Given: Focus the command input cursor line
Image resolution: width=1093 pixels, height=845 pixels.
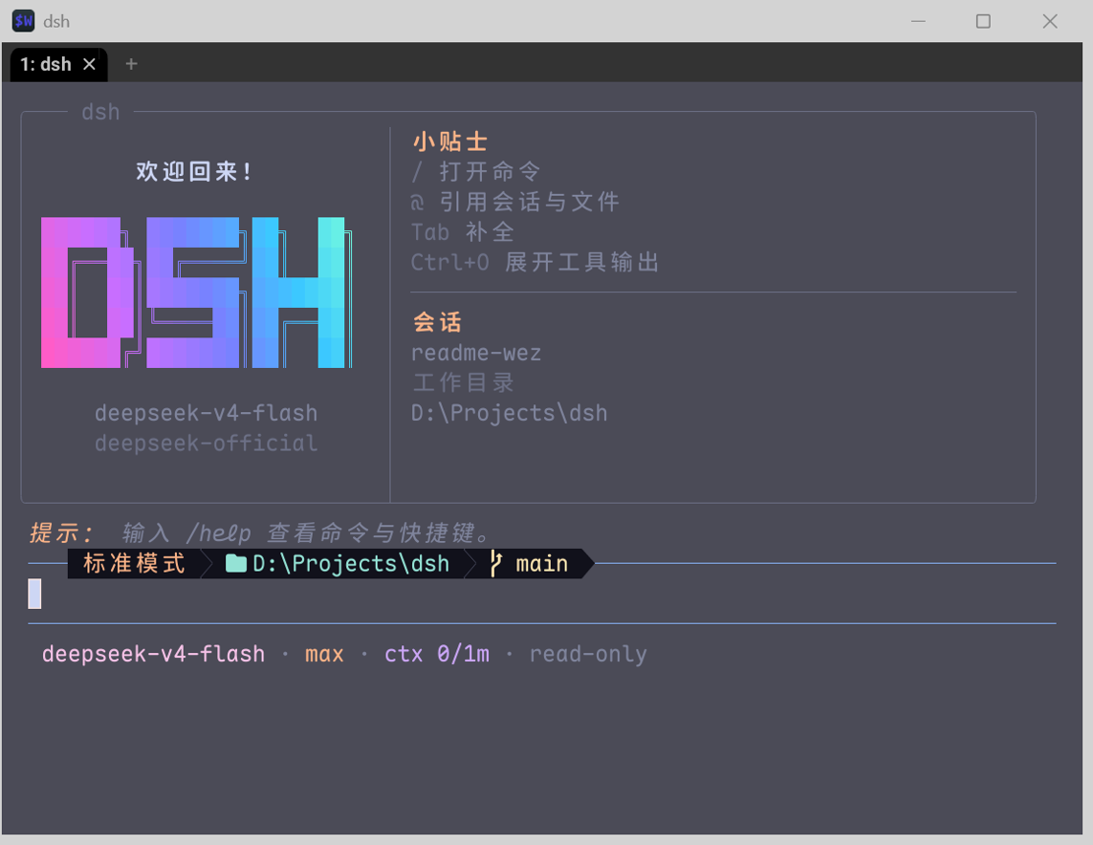Looking at the screenshot, I should pos(541,594).
